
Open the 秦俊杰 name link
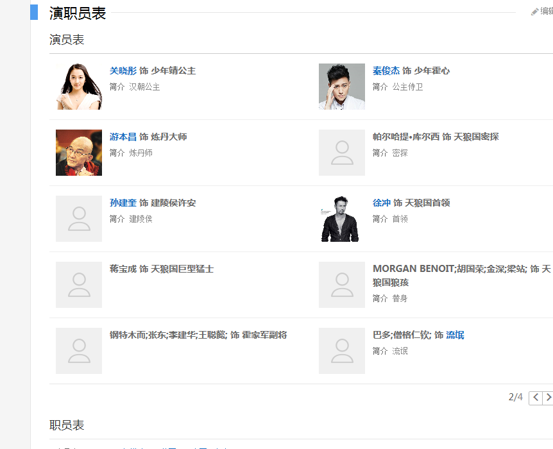386,71
